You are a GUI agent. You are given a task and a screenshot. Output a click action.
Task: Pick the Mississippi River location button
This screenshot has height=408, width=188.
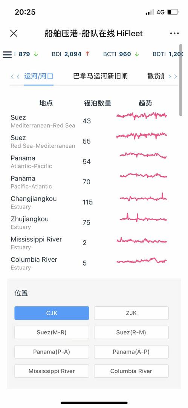coord(52,371)
